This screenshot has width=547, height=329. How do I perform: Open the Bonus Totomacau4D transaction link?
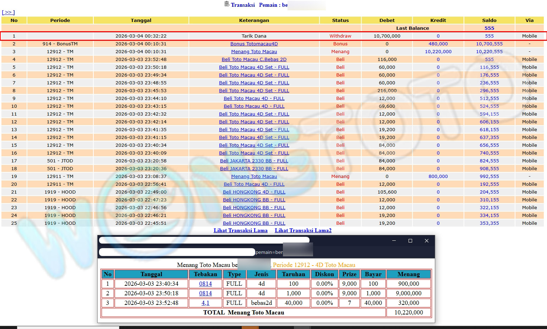click(x=254, y=44)
